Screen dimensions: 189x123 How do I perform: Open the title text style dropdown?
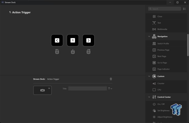click(x=110, y=88)
